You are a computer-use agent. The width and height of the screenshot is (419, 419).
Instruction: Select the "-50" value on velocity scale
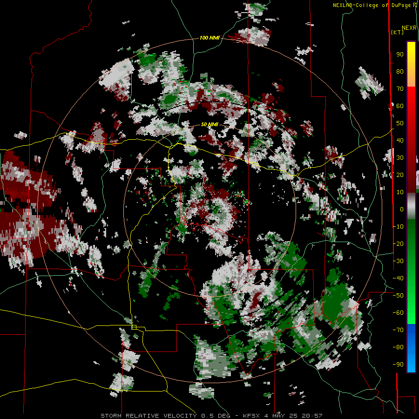[398, 296]
